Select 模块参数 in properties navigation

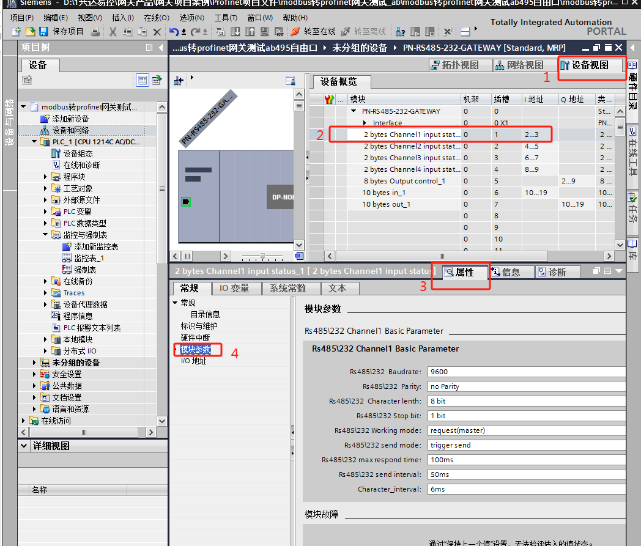(x=196, y=349)
